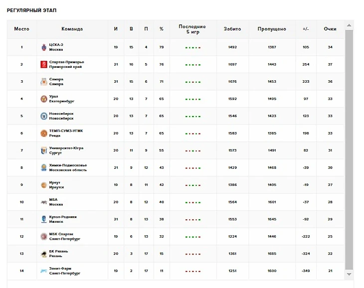Click the Спартак-Приморье team logo

click(x=44, y=64)
